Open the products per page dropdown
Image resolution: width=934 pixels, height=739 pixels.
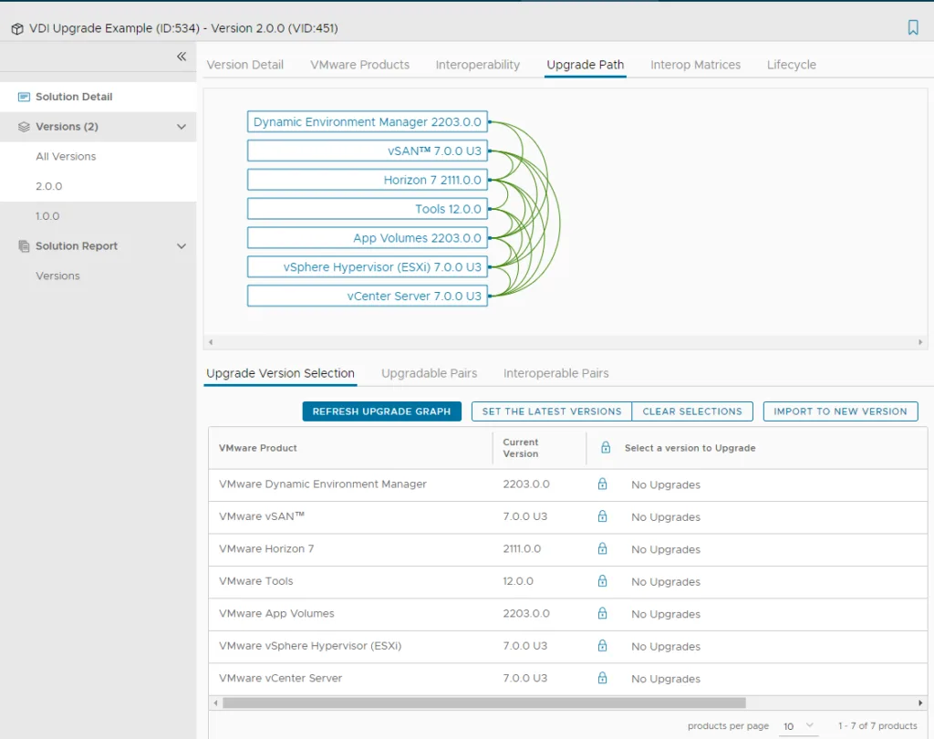pos(797,726)
